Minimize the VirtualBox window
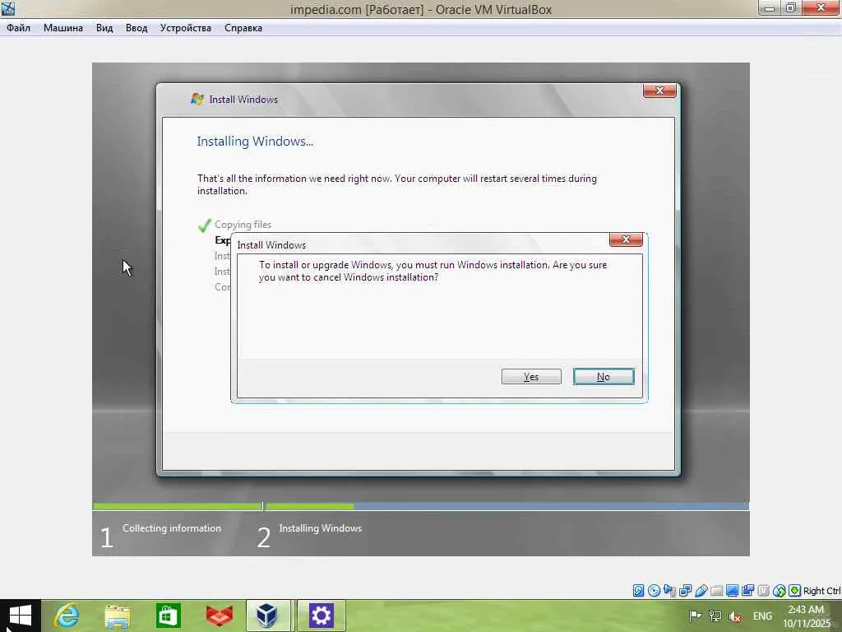Viewport: 842px width, 632px height. tap(770, 7)
